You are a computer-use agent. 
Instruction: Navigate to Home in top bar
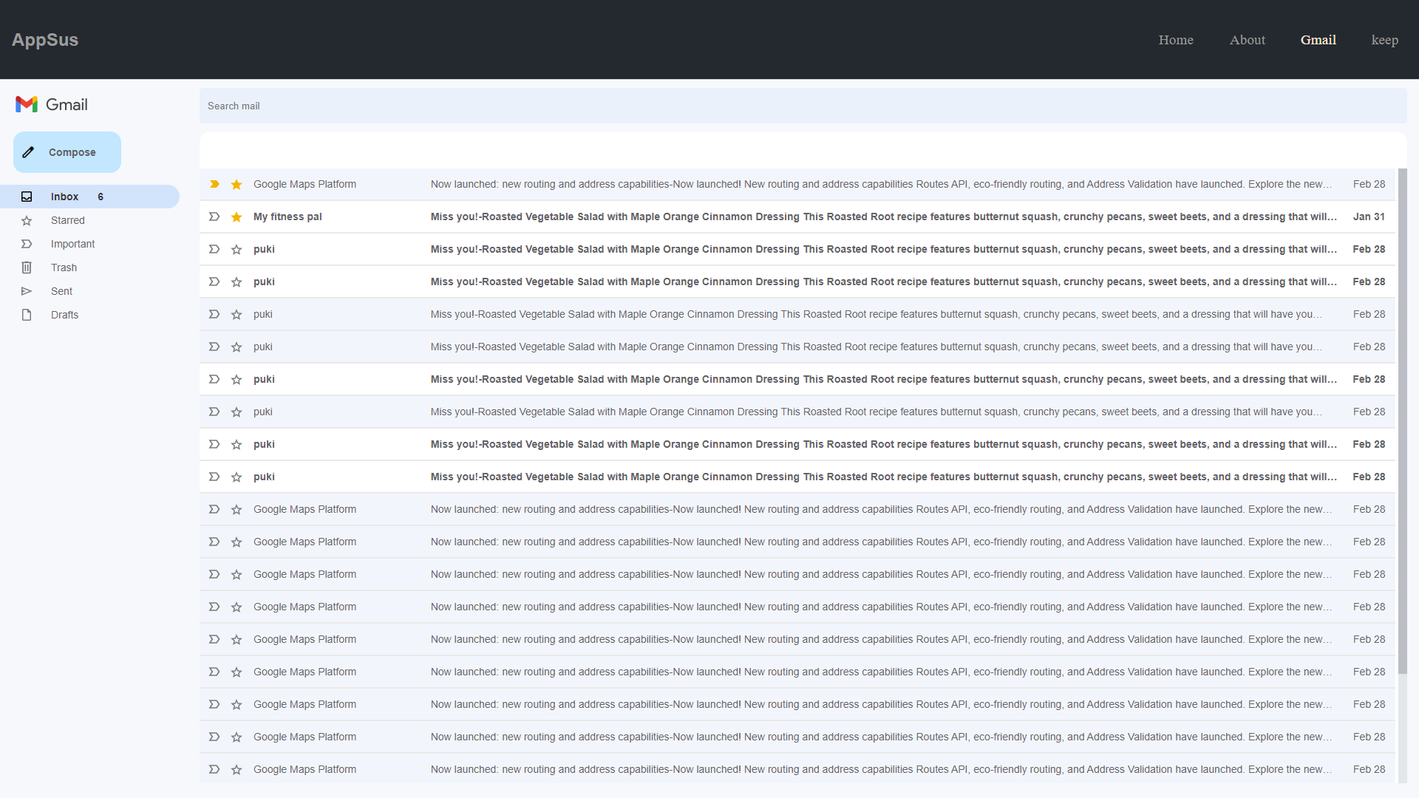(1175, 40)
